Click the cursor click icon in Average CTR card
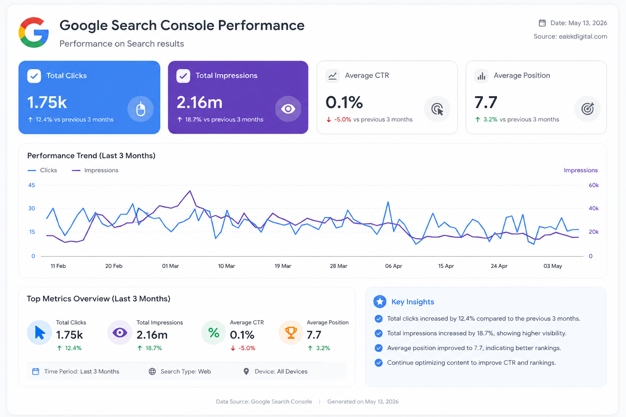This screenshot has height=417, width=626. coord(437,109)
